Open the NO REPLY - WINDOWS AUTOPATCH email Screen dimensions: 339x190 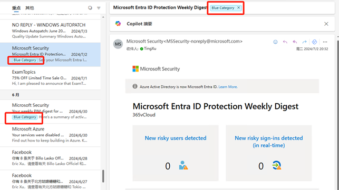(x=50, y=31)
